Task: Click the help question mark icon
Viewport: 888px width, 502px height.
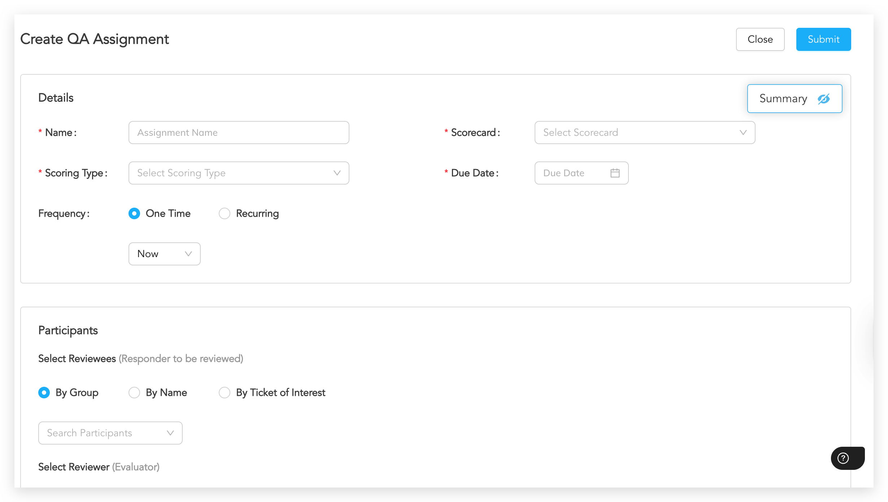Action: pyautogui.click(x=843, y=458)
